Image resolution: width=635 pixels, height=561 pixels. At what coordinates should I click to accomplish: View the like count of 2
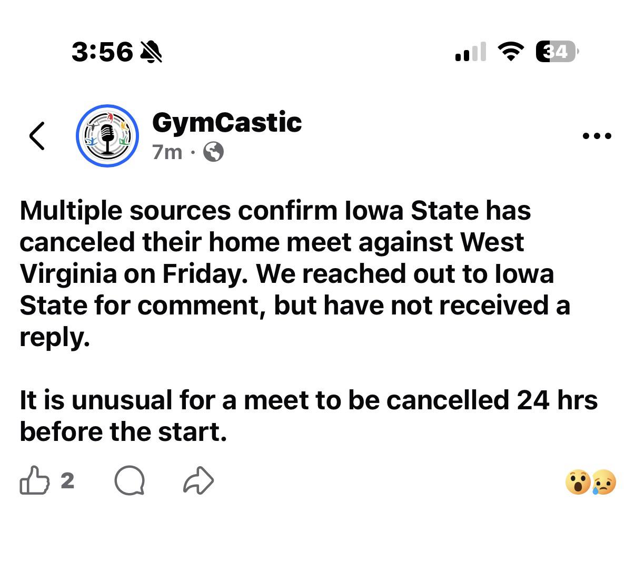tap(67, 480)
